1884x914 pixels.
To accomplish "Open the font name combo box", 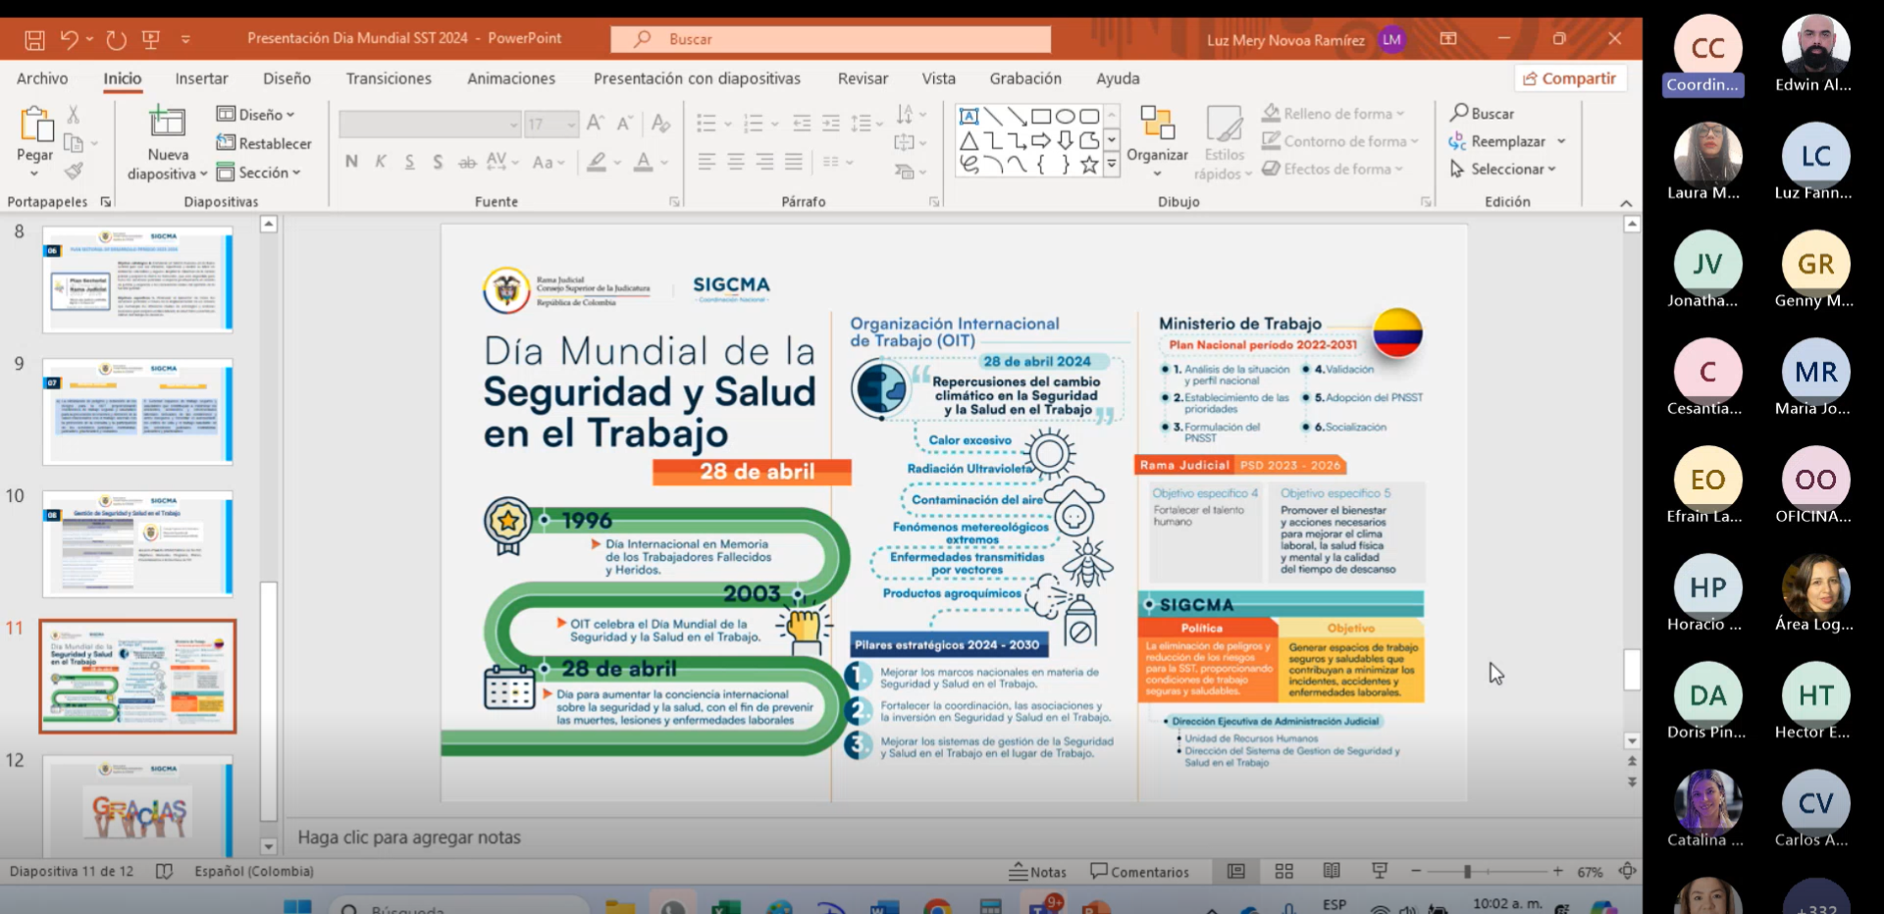I will 430,125.
